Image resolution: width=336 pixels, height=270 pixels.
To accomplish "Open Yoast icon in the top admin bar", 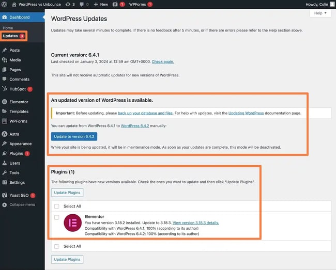I will tap(115, 4).
